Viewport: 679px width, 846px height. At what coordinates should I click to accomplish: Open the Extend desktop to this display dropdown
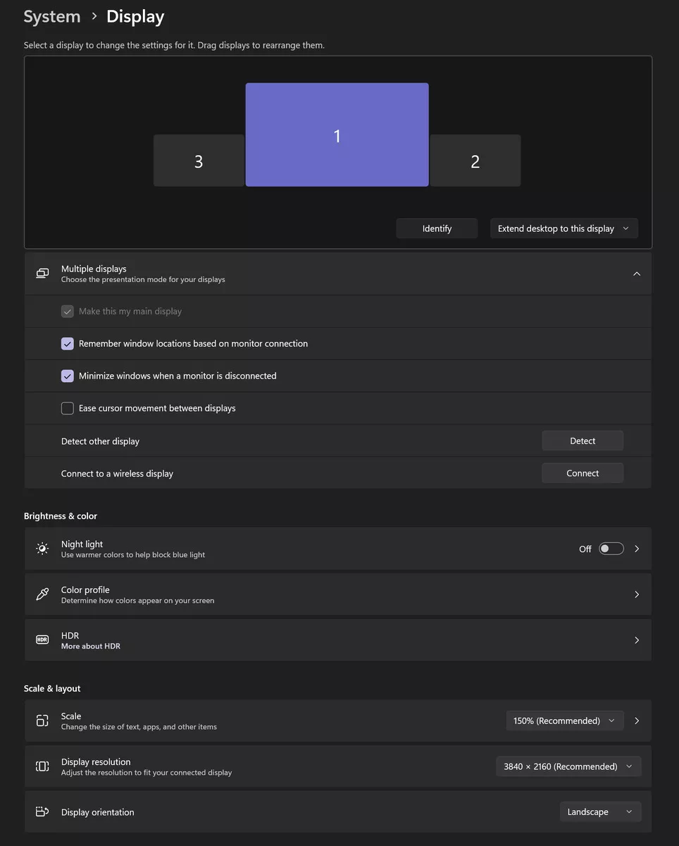click(563, 228)
